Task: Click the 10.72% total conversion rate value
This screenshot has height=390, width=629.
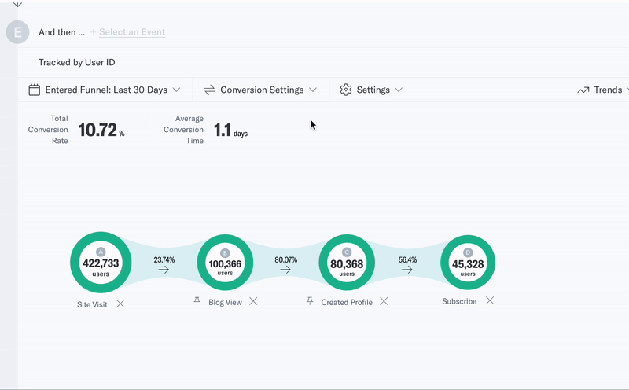Action: (101, 130)
